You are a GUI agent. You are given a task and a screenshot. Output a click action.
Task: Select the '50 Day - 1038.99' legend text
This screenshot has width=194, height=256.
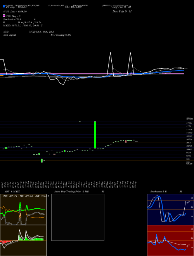[16, 12]
